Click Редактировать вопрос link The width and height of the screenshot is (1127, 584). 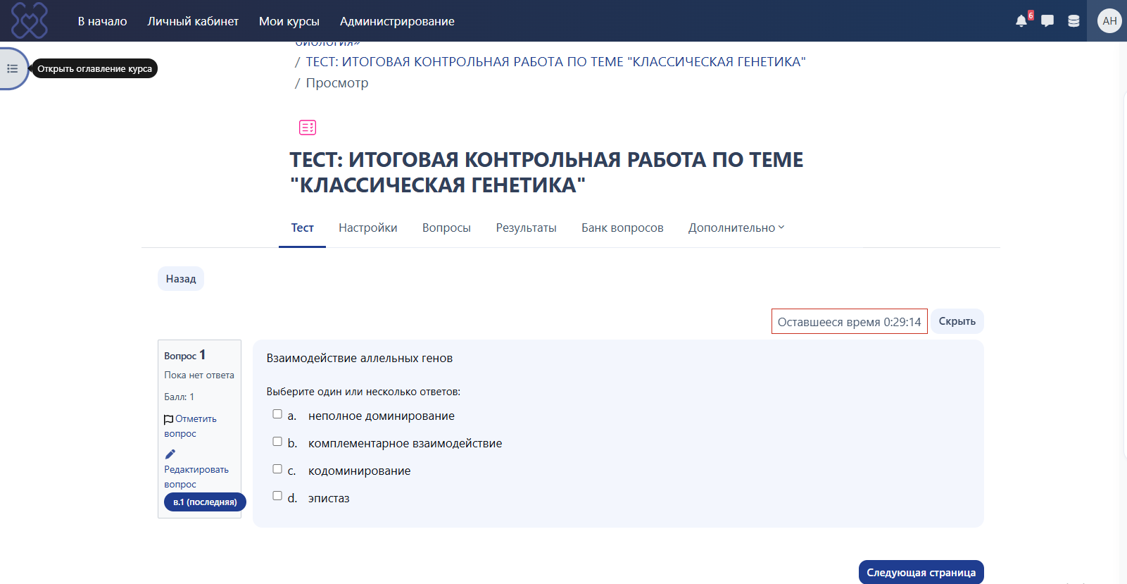[196, 477]
